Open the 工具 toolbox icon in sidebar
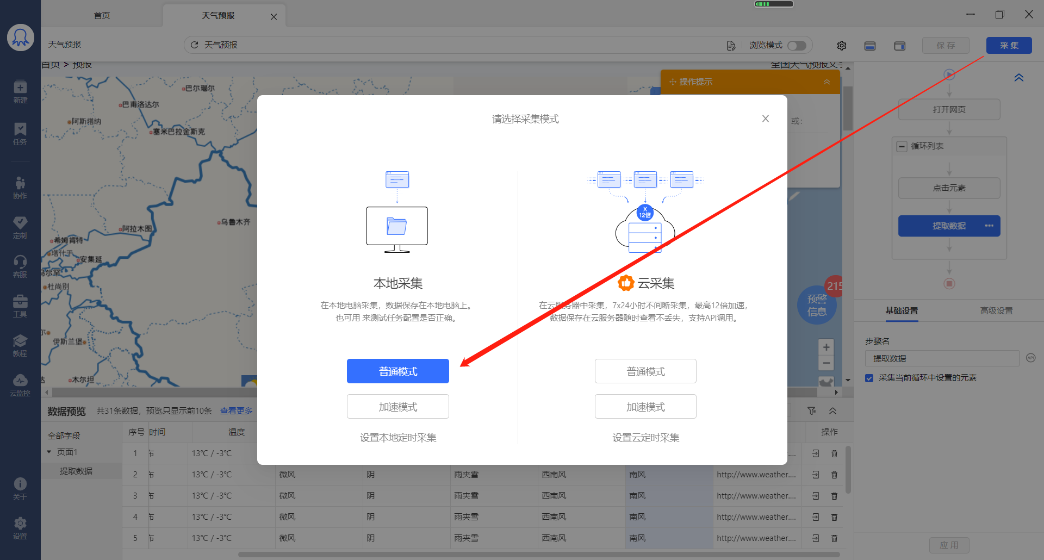The image size is (1044, 560). [20, 306]
